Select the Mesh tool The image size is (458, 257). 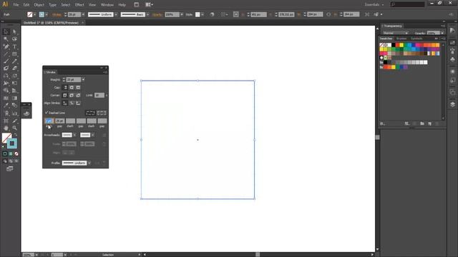click(6, 99)
